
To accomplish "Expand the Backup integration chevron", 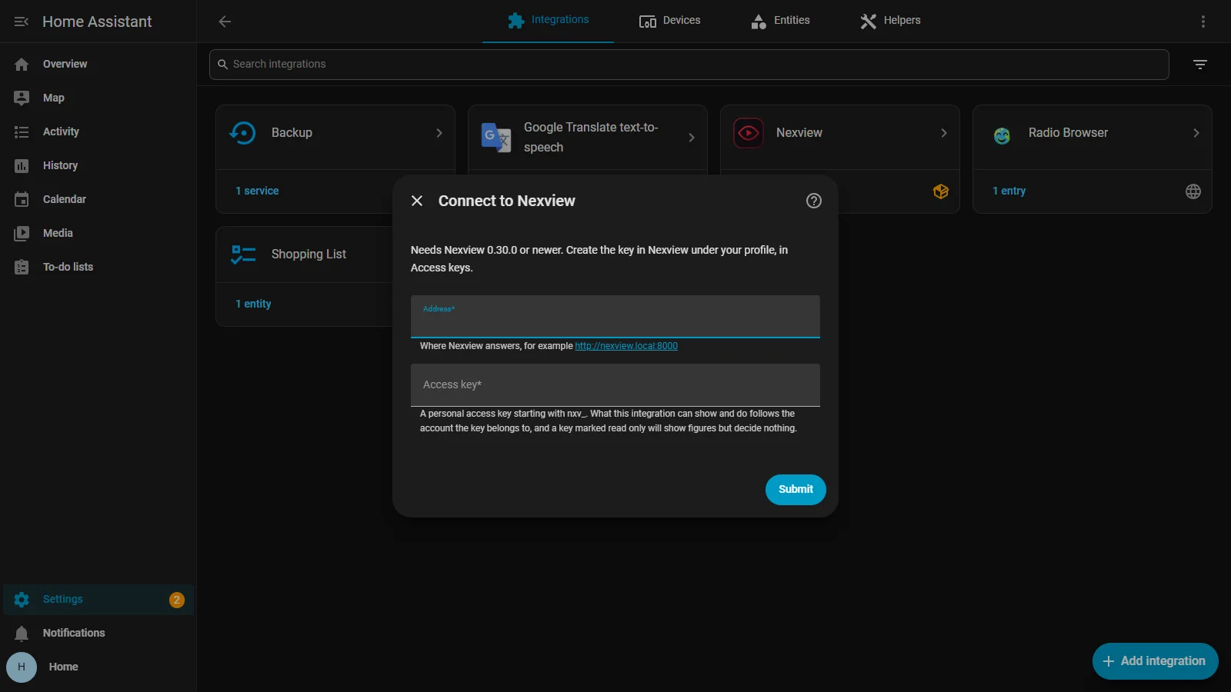I will point(439,133).
